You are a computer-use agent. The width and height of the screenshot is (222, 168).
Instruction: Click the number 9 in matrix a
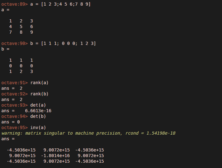(32, 32)
